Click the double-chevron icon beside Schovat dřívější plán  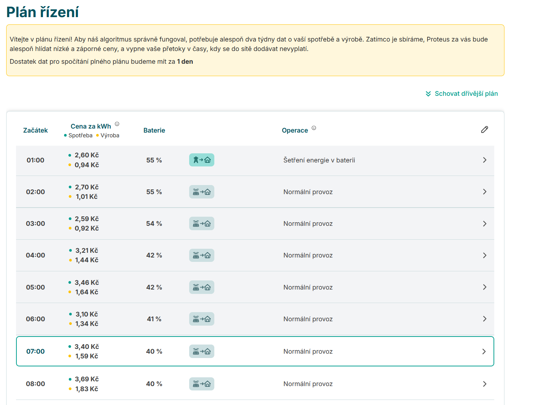pos(428,94)
